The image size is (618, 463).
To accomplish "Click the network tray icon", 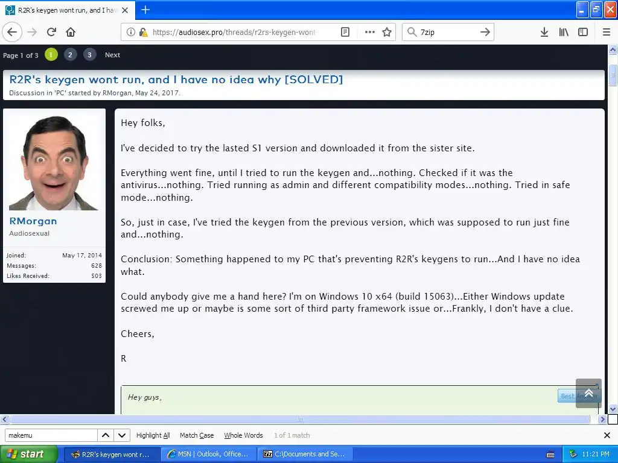I will pyautogui.click(x=573, y=455).
